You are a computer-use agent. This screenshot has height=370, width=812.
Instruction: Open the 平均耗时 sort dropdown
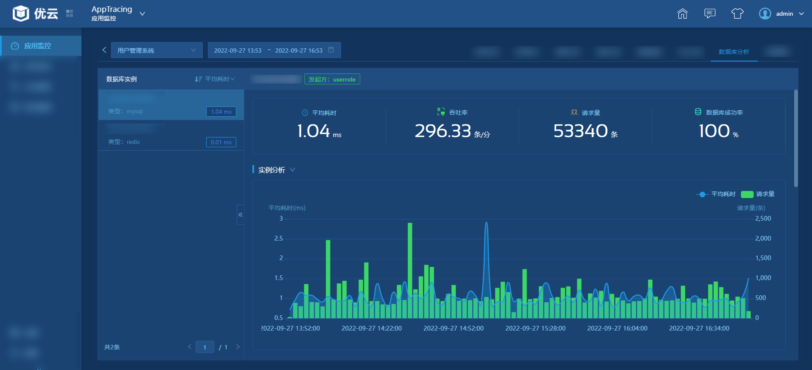click(x=220, y=79)
